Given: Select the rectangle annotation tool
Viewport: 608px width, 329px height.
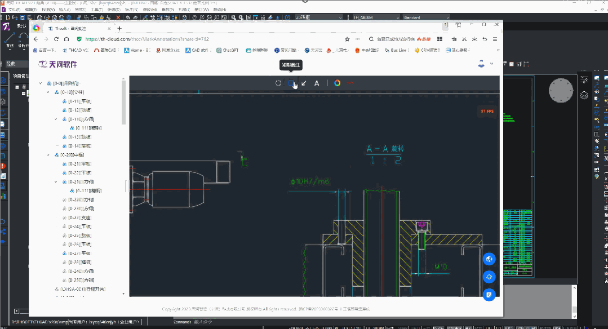Looking at the screenshot, I should point(291,83).
